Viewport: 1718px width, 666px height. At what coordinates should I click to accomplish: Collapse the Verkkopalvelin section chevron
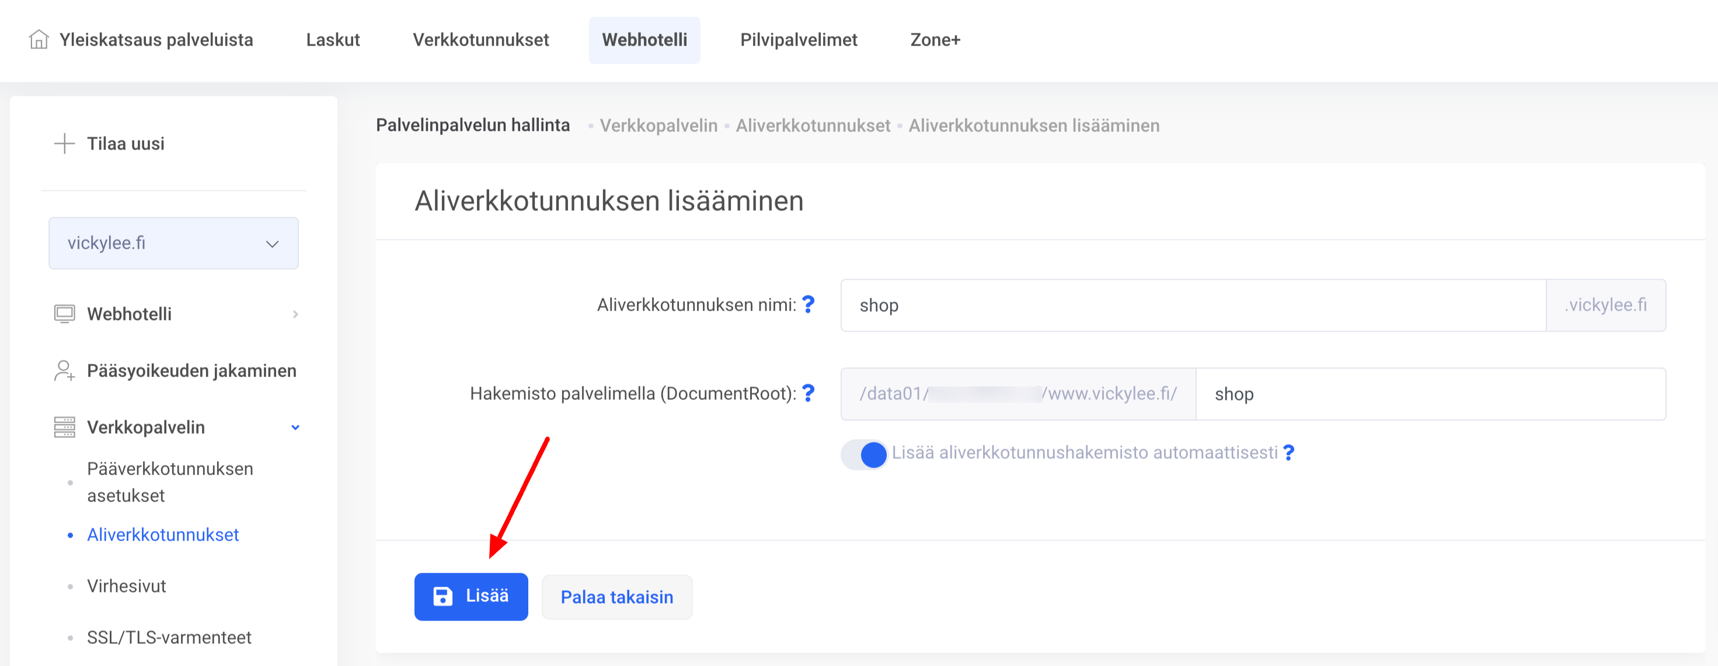tap(295, 427)
